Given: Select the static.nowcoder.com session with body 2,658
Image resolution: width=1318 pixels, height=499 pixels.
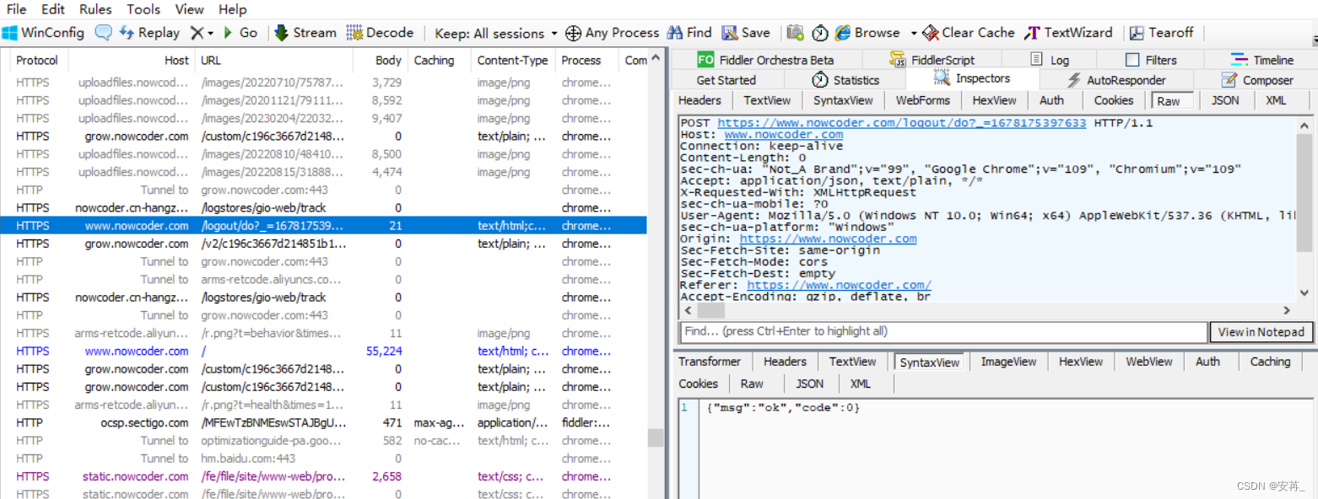Looking at the screenshot, I should tap(323, 476).
